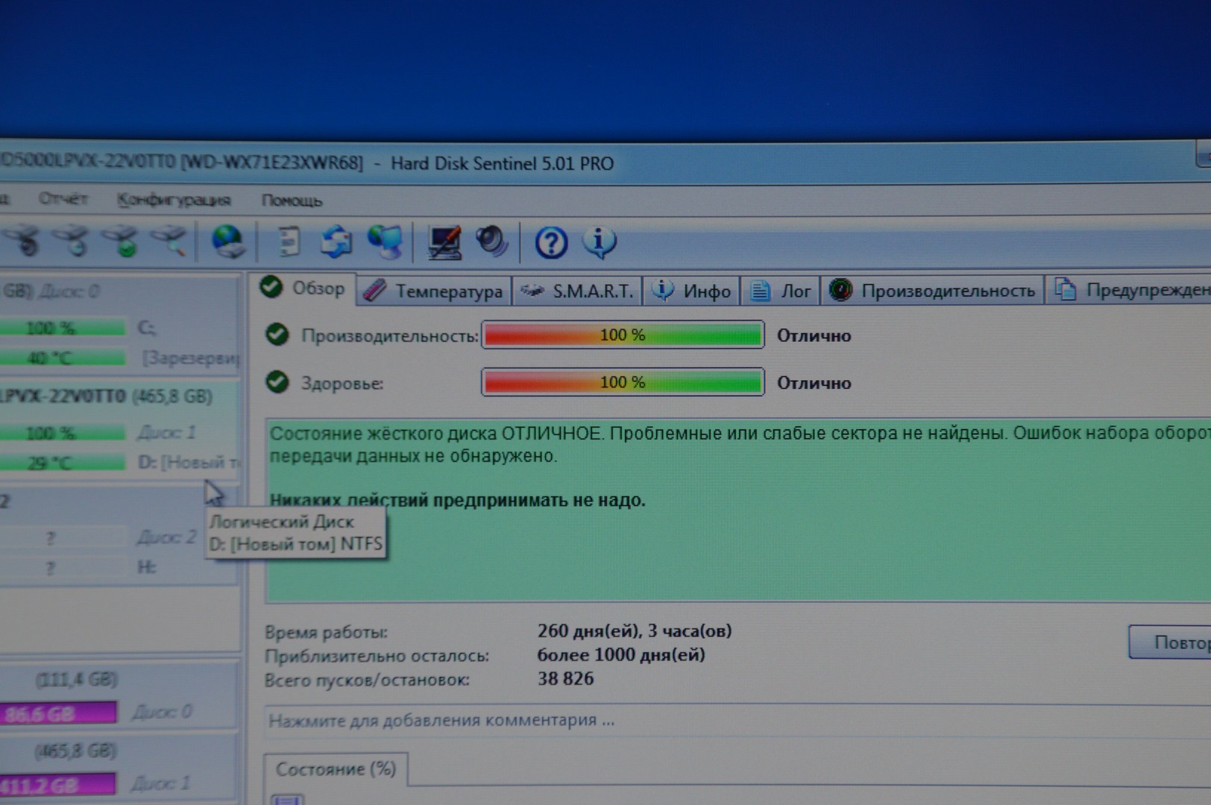Select the Состояние (%) tab
Viewport: 1211px width, 805px height.
tap(336, 769)
